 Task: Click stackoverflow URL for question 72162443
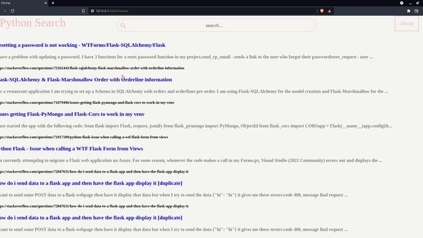click(x=92, y=68)
